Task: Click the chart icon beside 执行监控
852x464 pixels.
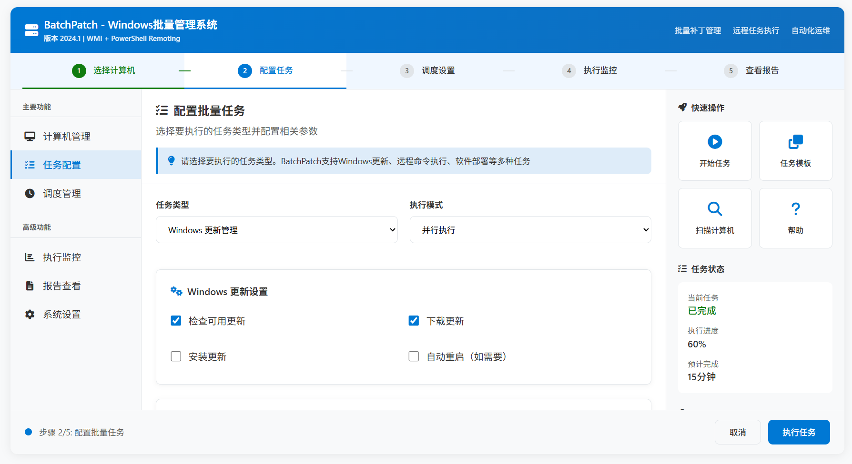Action: tap(30, 257)
